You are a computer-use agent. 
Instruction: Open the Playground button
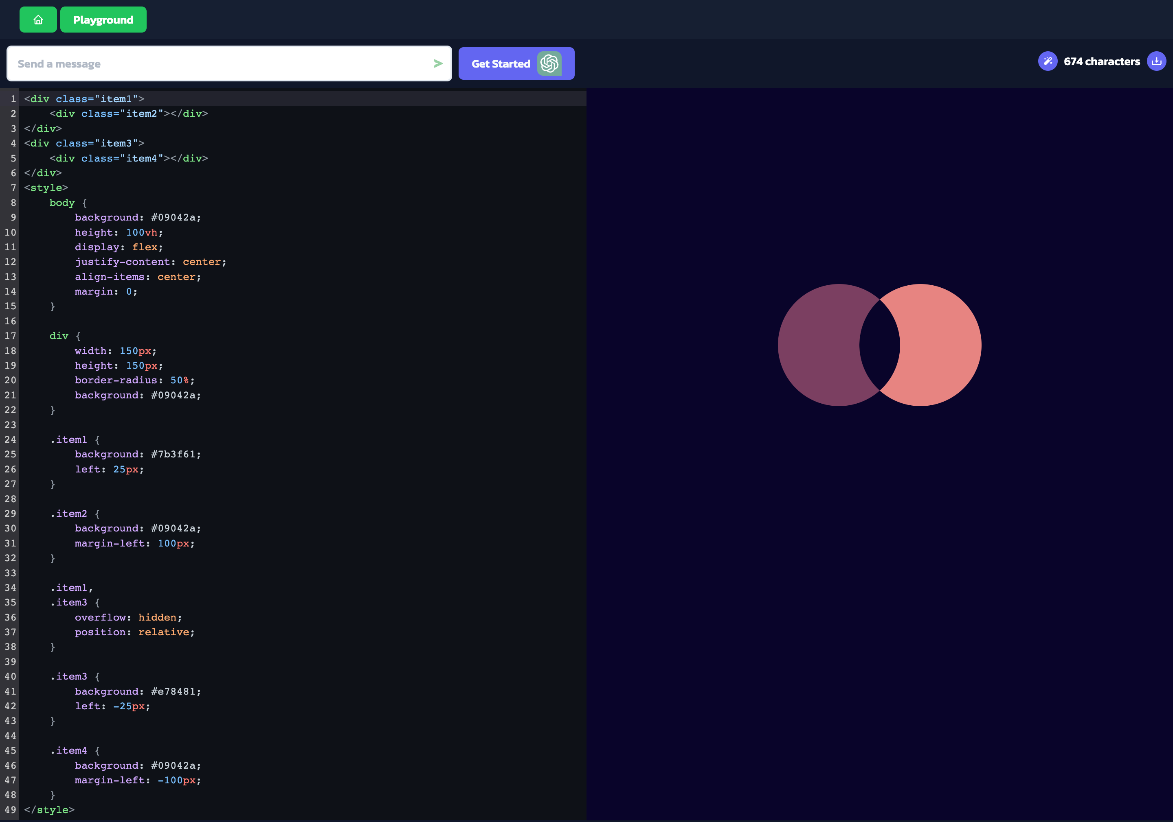click(x=103, y=20)
